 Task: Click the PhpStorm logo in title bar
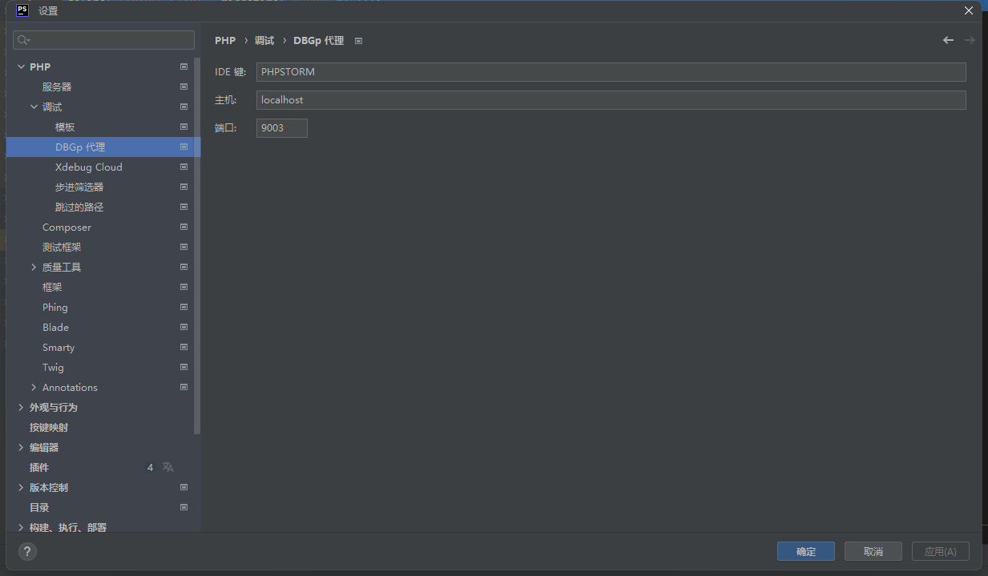[22, 10]
